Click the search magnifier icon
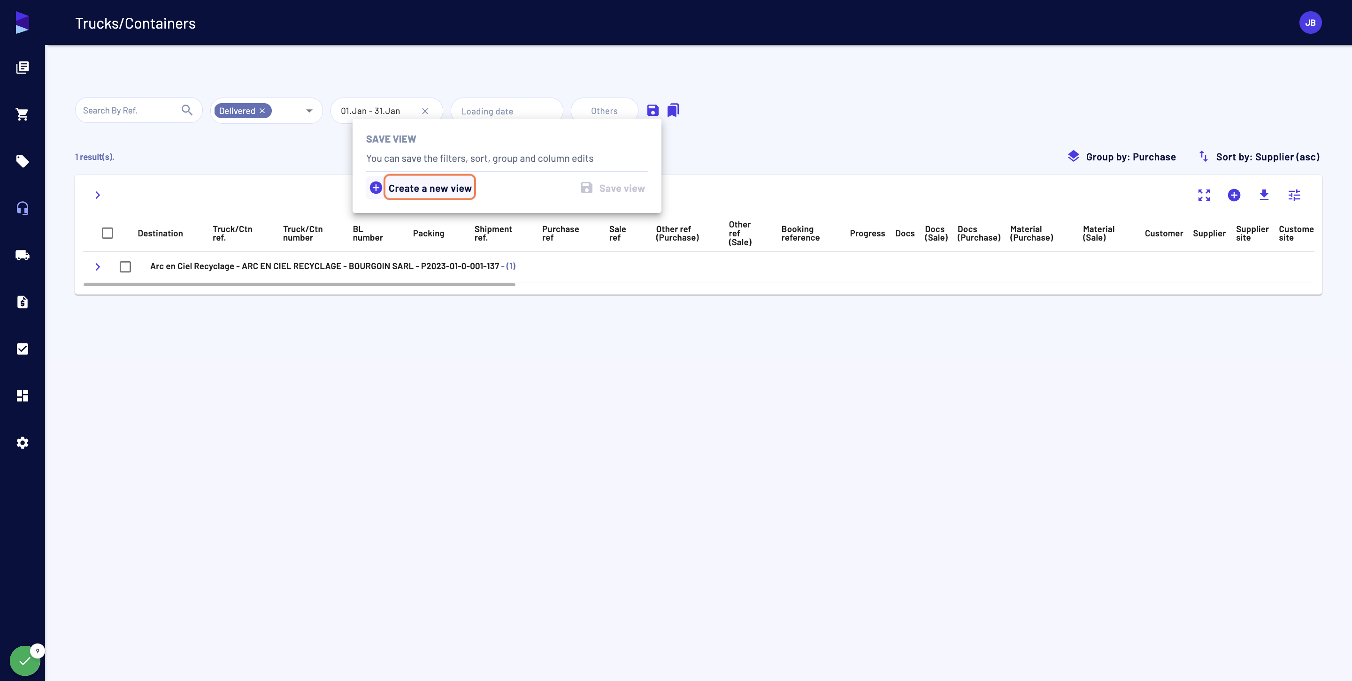 click(187, 110)
